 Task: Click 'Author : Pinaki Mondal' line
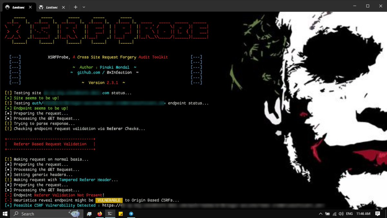click(x=104, y=67)
